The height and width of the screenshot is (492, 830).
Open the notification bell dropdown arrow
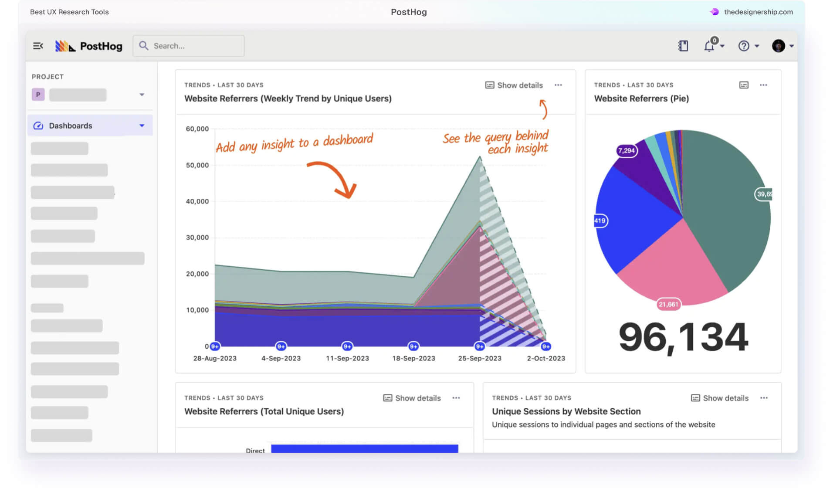(722, 47)
